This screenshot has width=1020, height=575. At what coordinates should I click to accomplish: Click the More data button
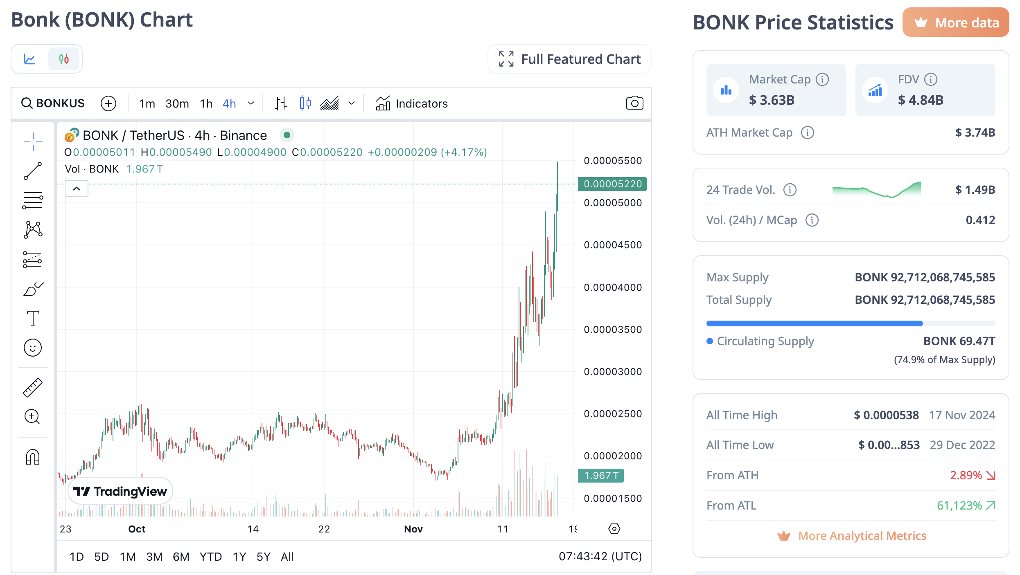pos(956,22)
